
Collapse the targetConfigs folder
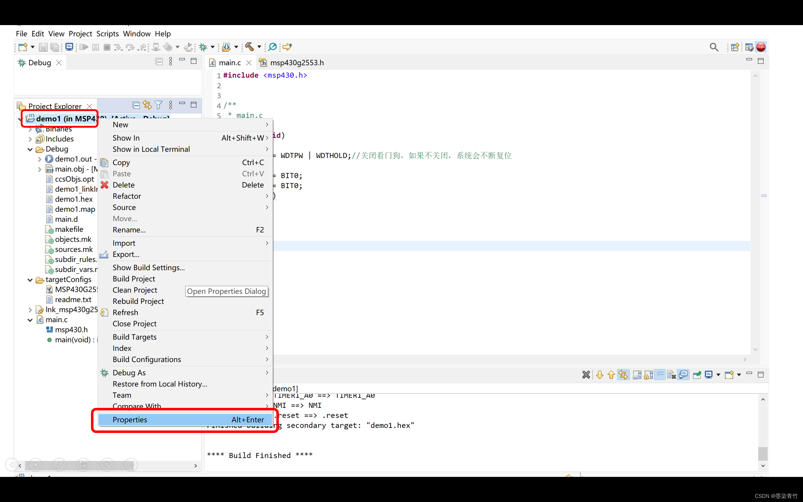coord(30,280)
